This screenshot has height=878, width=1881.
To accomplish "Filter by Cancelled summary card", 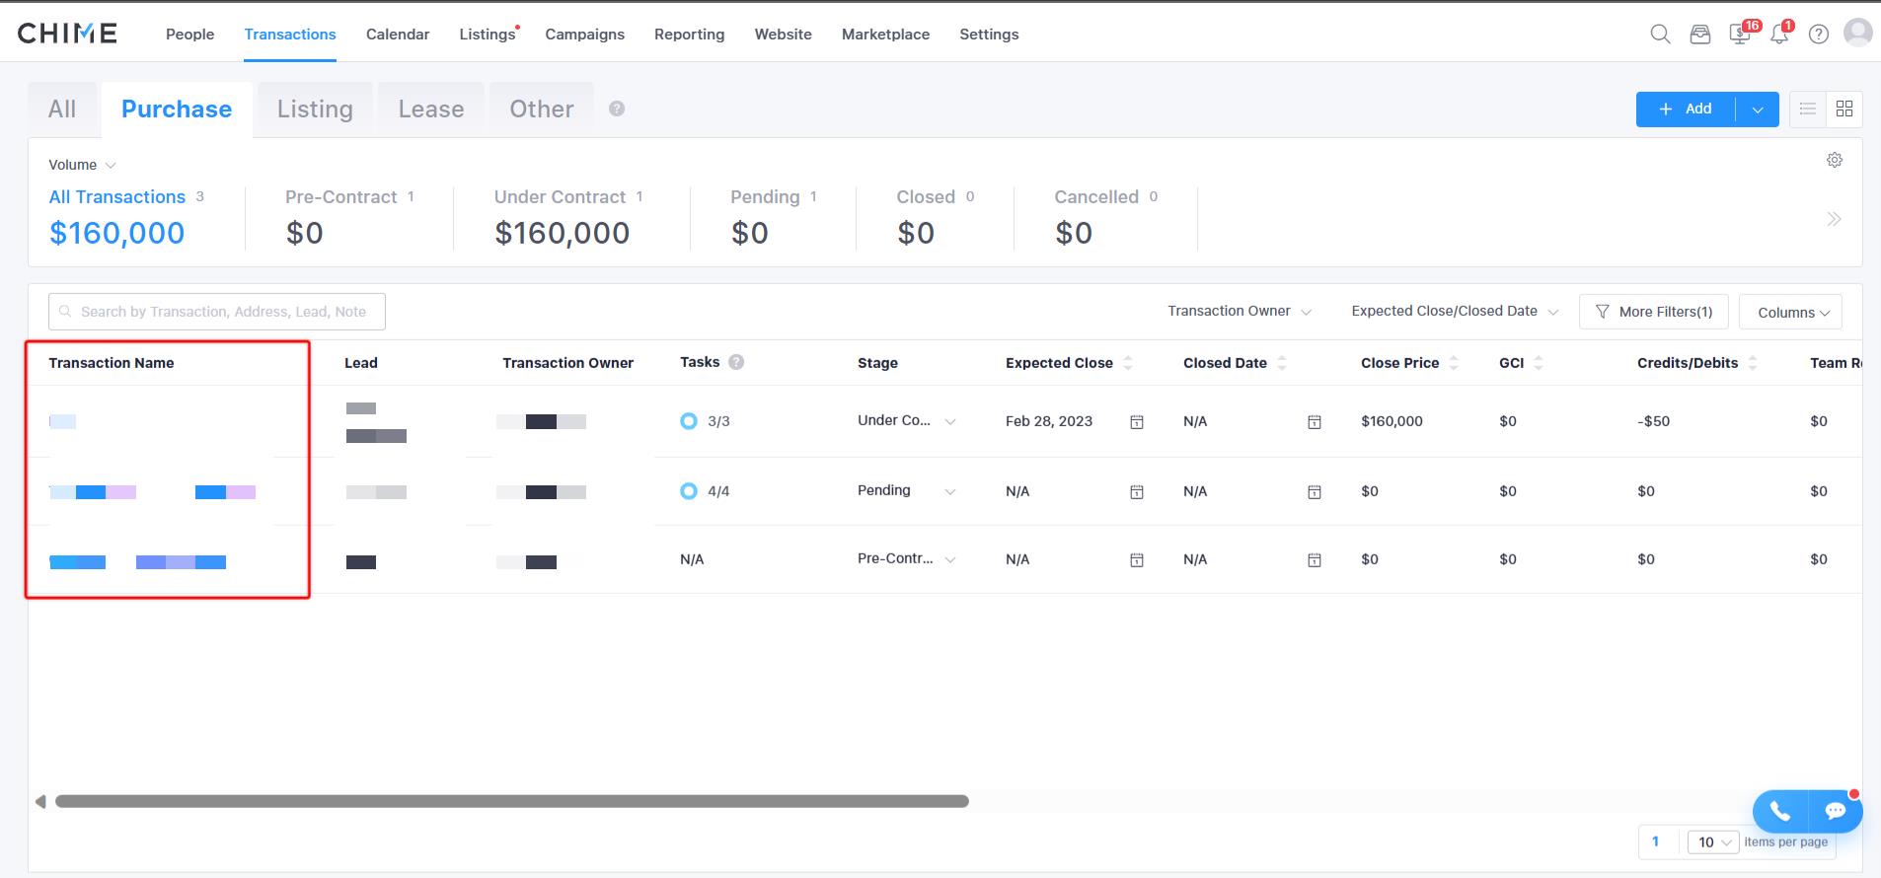I will 1106,218.
